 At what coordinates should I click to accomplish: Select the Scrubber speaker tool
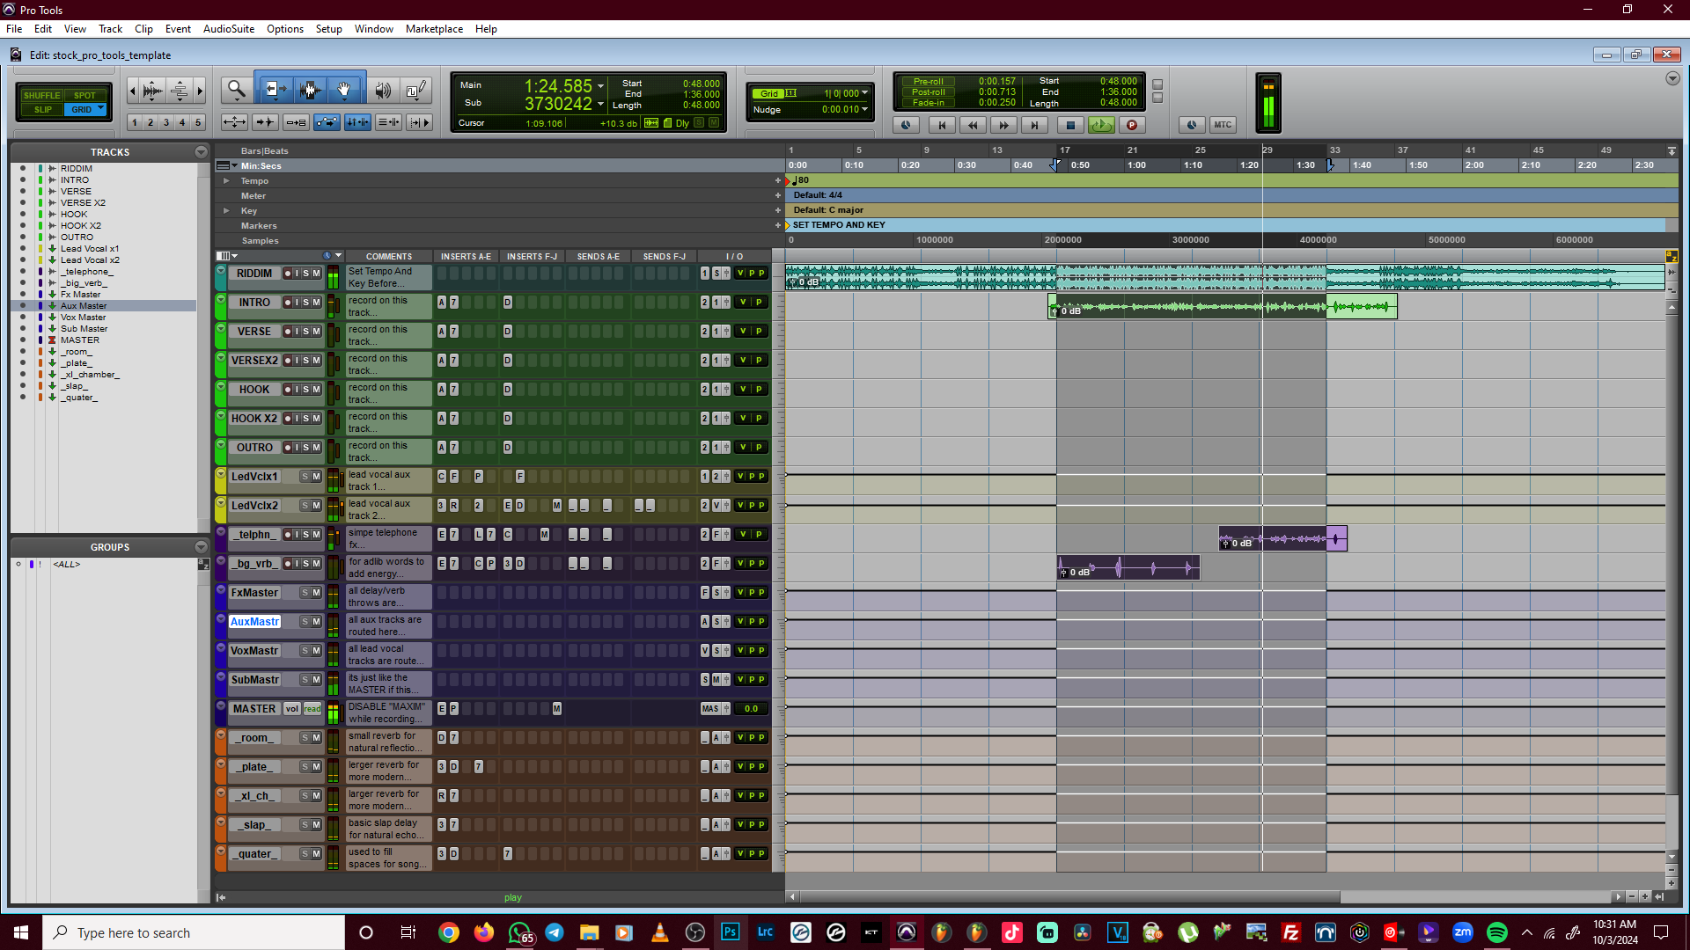pyautogui.click(x=383, y=89)
